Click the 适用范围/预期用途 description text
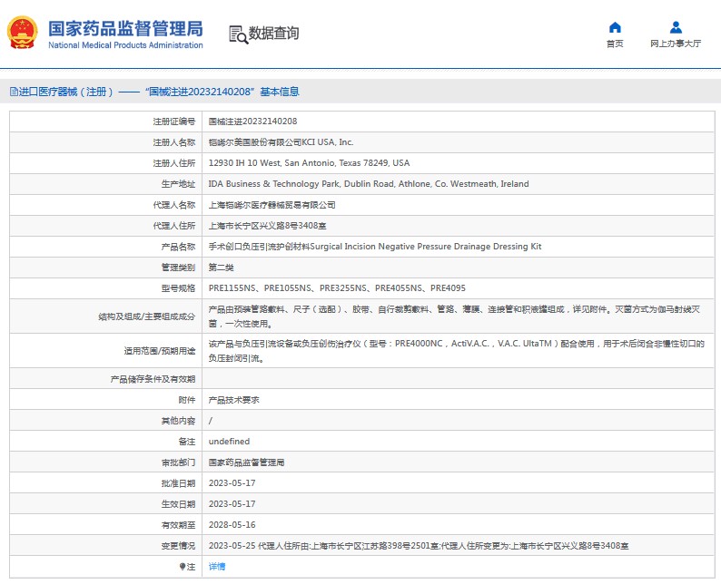 pos(457,351)
